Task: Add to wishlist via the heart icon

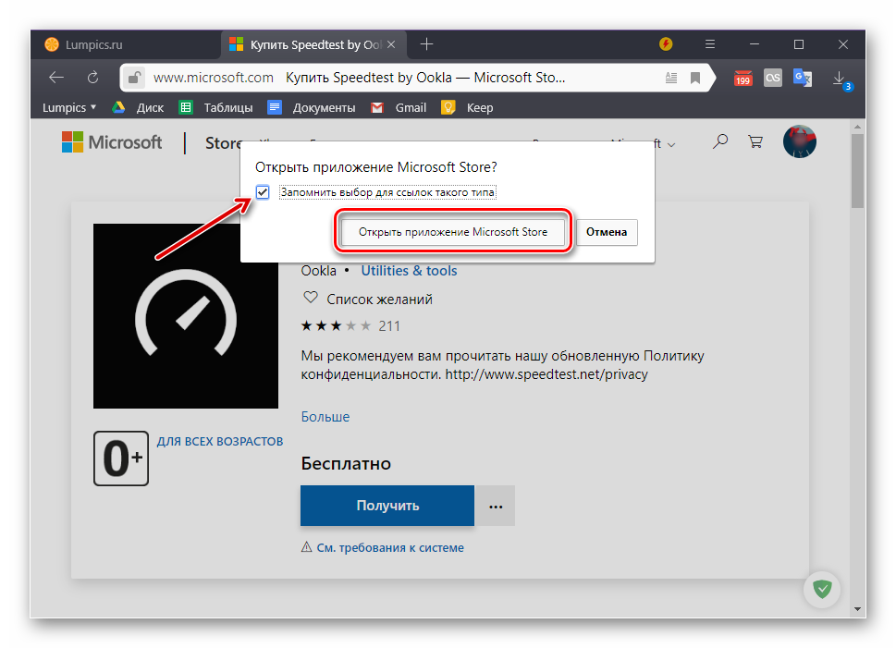Action: 311,299
